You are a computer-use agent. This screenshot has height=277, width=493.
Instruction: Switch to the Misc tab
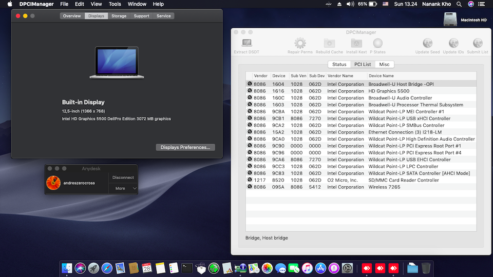(384, 64)
